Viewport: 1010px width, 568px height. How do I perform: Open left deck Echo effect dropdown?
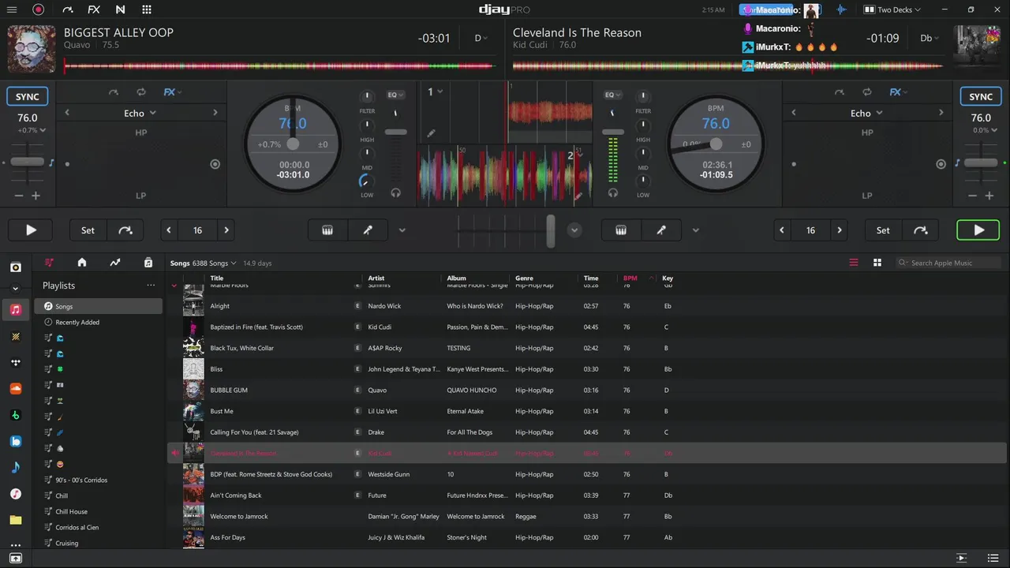point(140,113)
